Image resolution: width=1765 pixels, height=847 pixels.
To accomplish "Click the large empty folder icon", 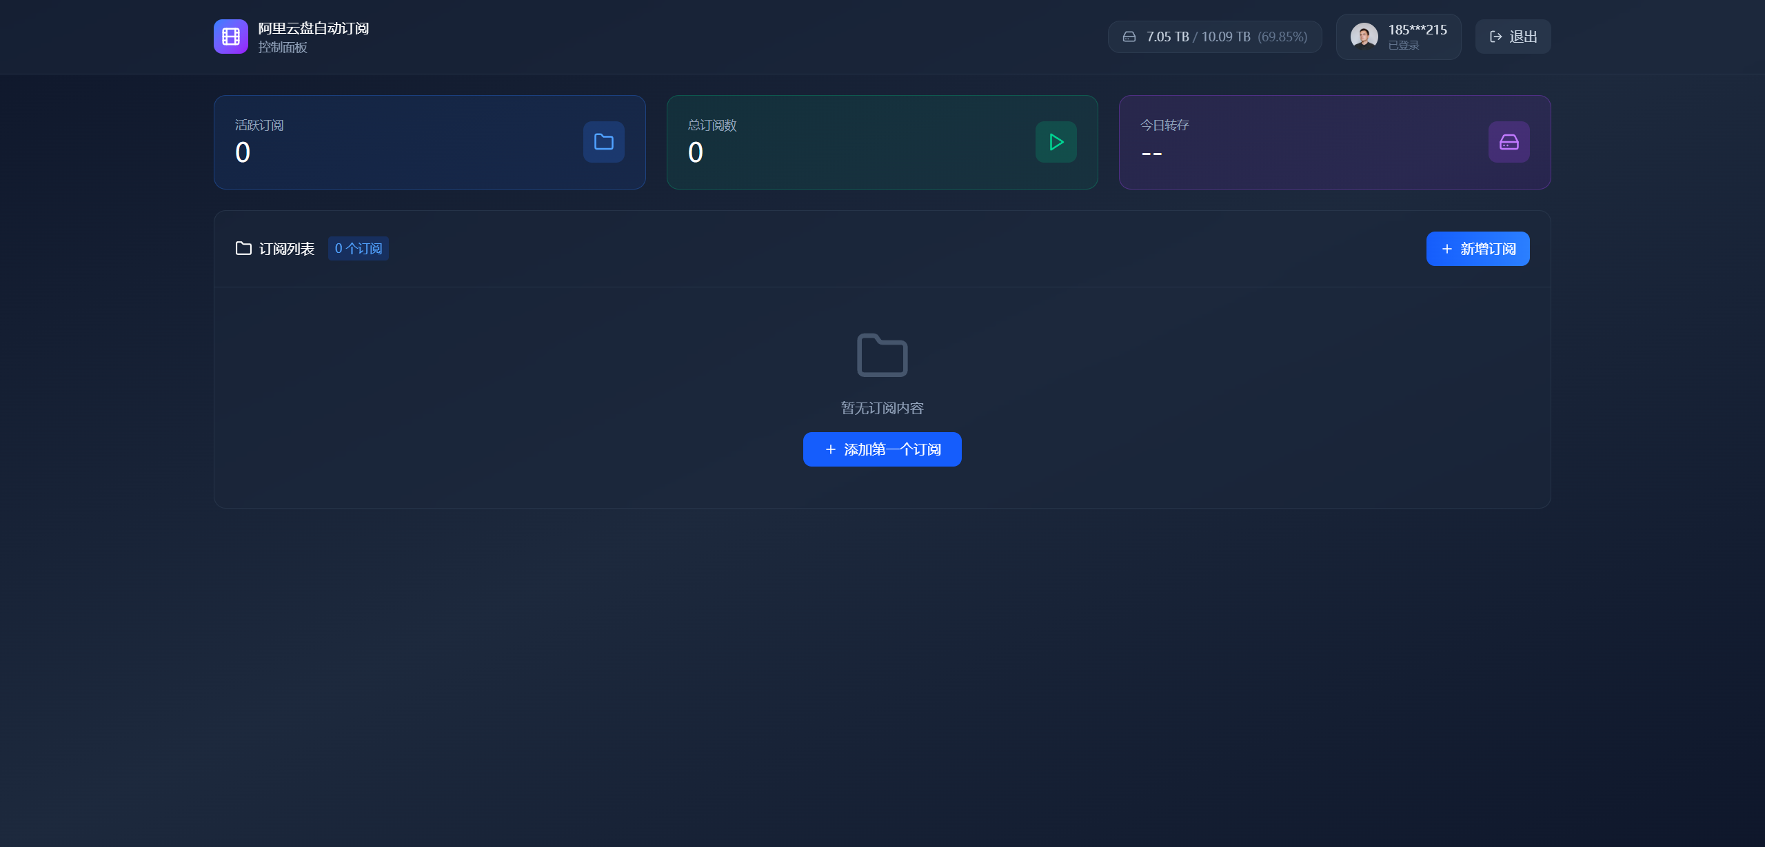I will pyautogui.click(x=882, y=356).
